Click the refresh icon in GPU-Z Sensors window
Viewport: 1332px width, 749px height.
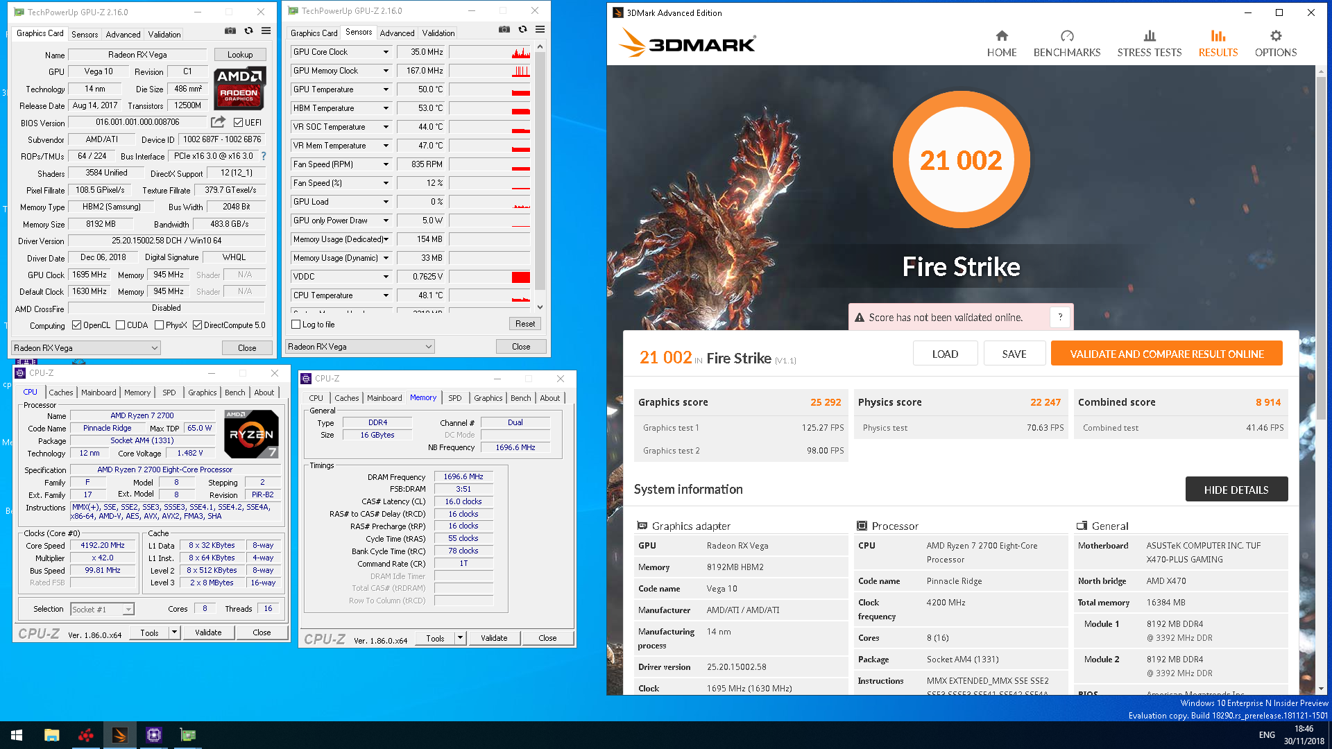pos(522,30)
